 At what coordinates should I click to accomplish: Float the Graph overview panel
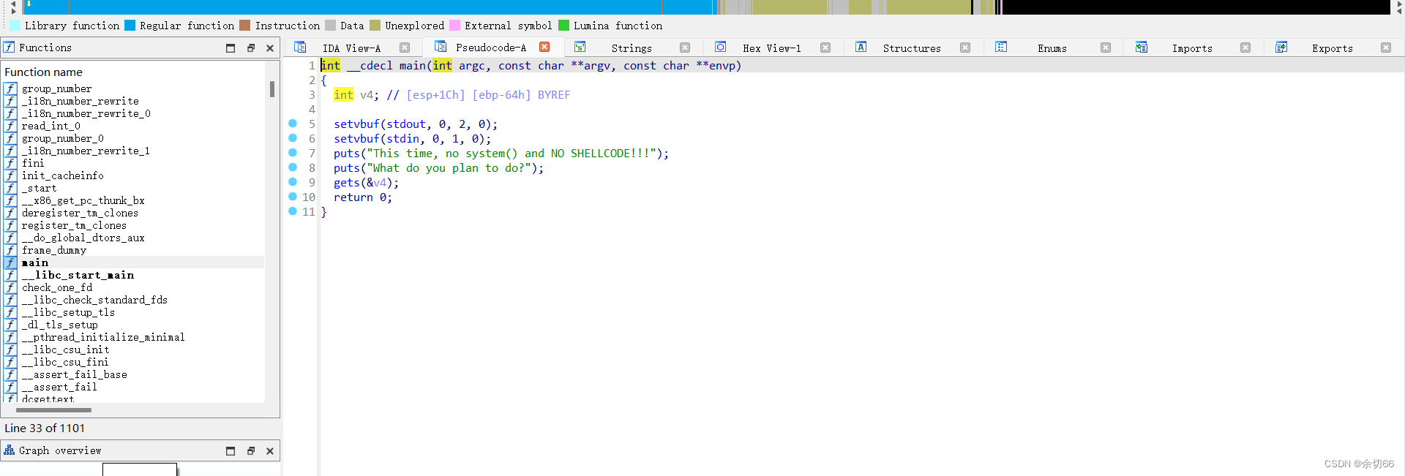pyautogui.click(x=250, y=451)
